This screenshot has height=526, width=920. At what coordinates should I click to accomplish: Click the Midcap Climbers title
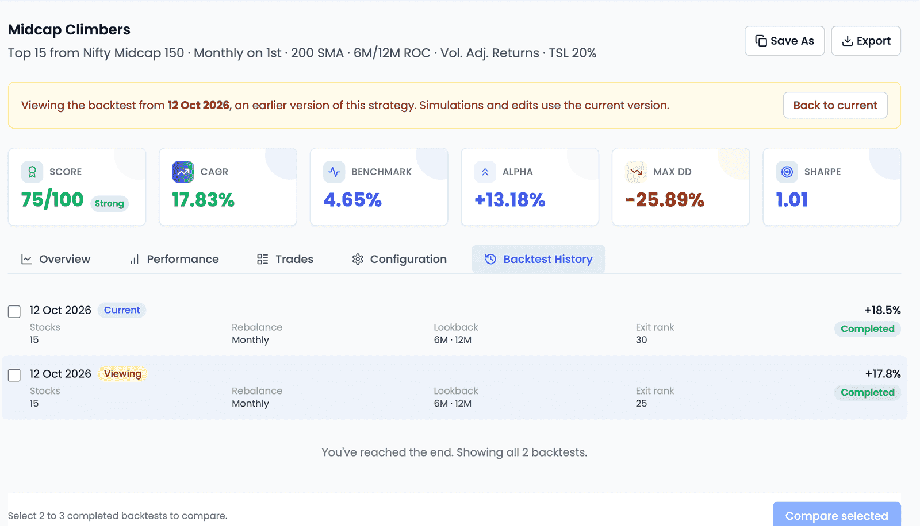point(69,29)
